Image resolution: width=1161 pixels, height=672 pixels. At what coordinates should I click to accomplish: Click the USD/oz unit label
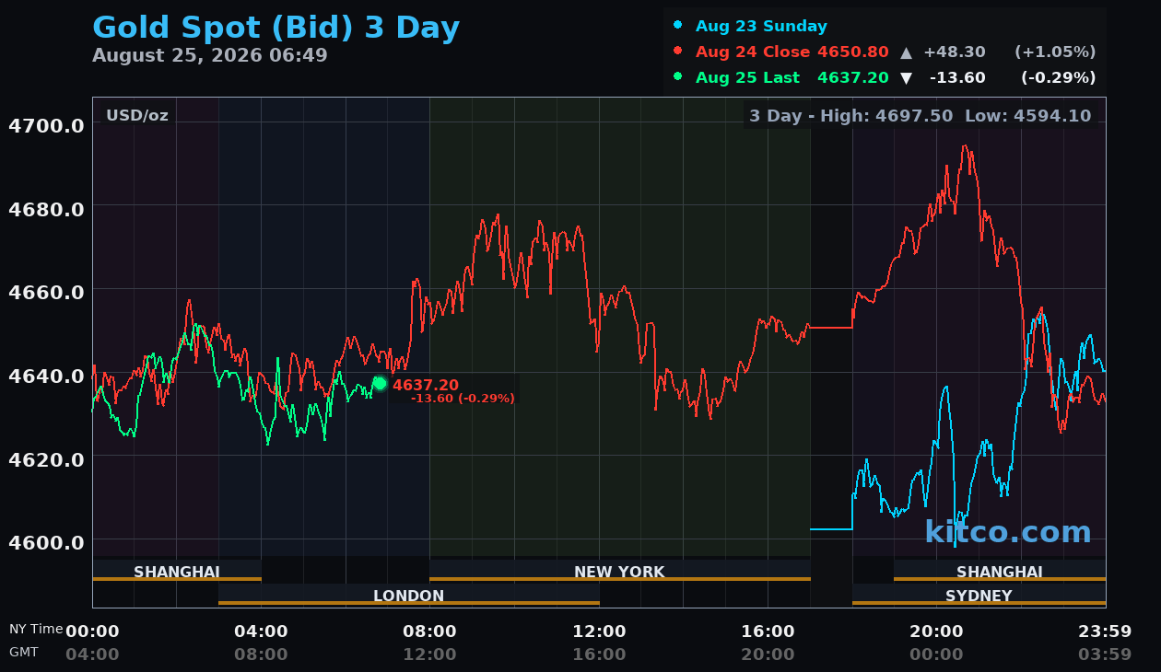137,115
